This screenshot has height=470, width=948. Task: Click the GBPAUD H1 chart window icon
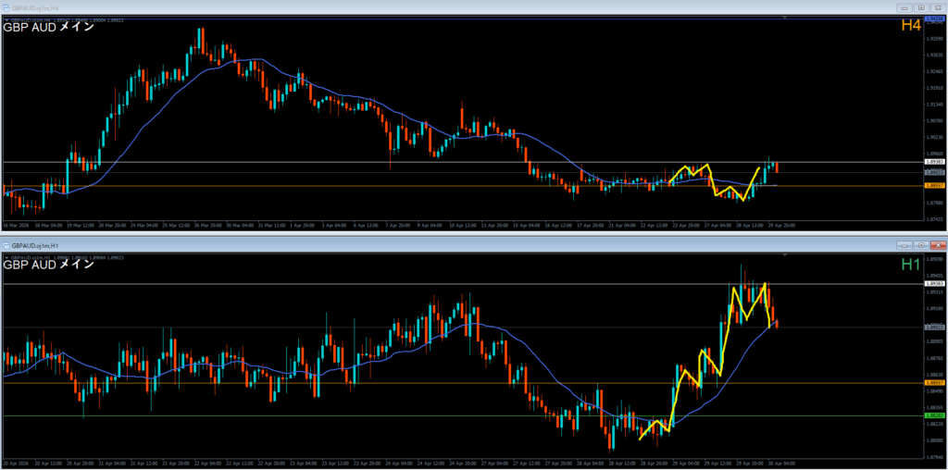[x=6, y=245]
